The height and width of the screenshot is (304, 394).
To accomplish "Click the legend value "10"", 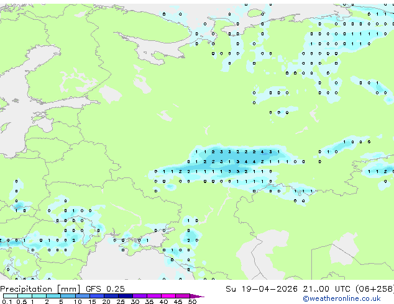I will pyautogui.click(x=78, y=302).
